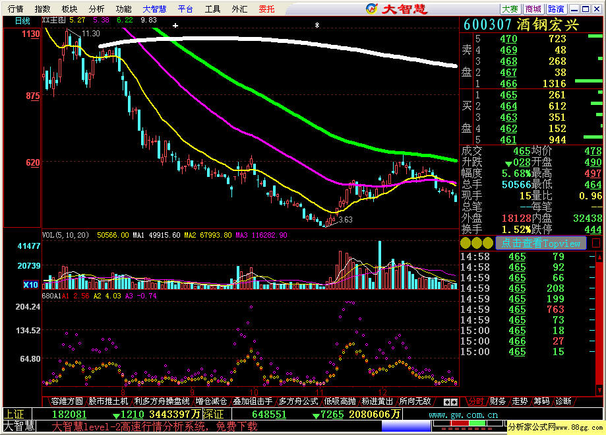Switch to the 走势 tab
The width and height of the screenshot is (606, 435).
coord(520,401)
